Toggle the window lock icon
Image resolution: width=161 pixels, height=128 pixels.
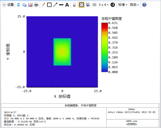[x=74, y=5]
